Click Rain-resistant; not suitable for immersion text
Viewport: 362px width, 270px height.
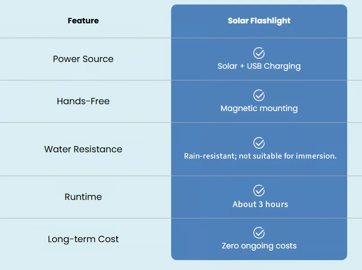[x=260, y=156]
